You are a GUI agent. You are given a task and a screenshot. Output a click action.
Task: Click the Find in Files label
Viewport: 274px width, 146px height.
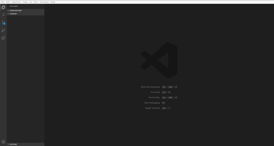(154, 98)
